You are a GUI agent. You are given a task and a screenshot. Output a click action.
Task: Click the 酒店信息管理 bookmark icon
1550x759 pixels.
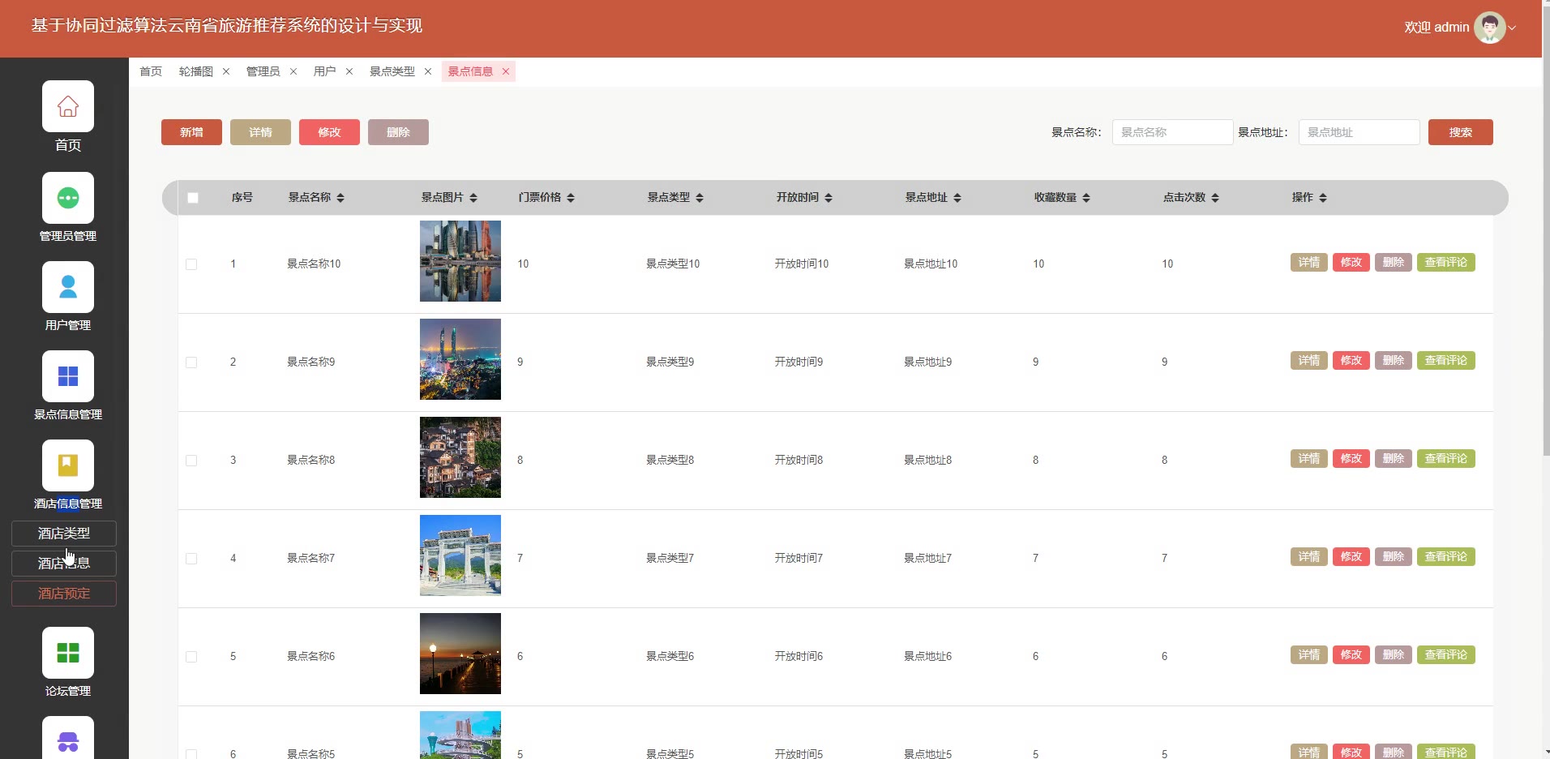coord(68,465)
